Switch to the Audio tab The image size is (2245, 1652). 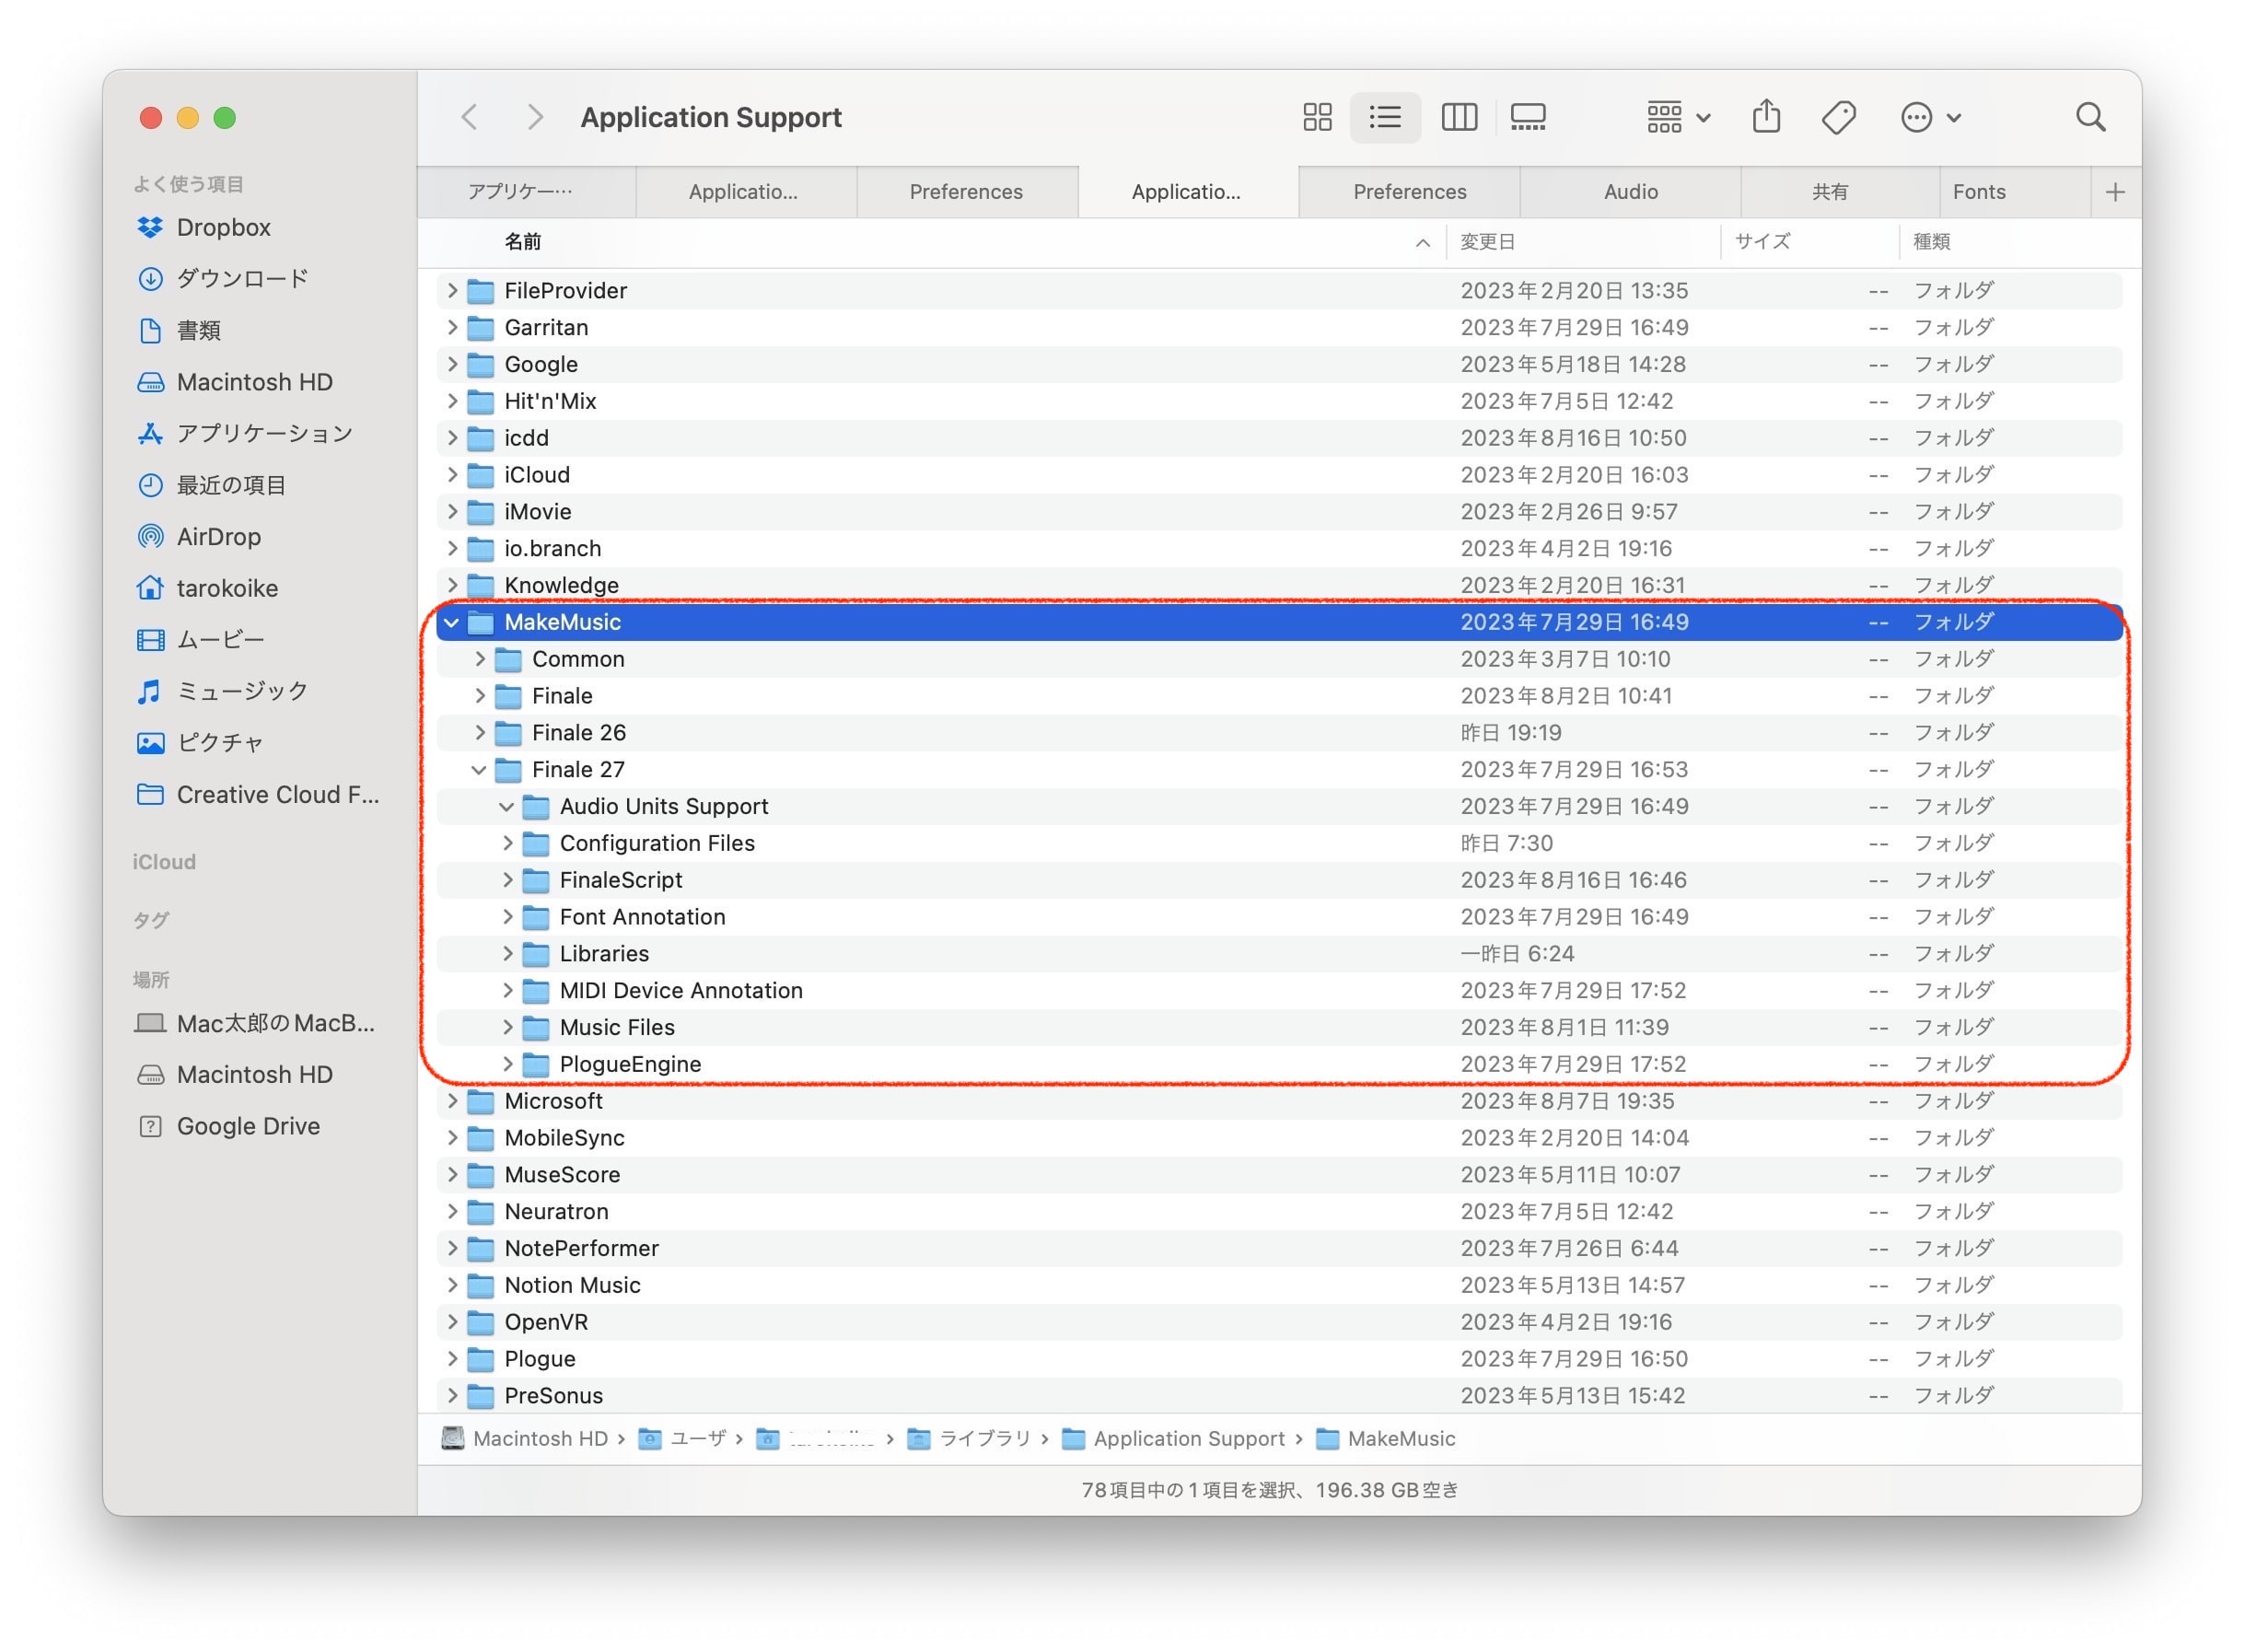[x=1630, y=191]
